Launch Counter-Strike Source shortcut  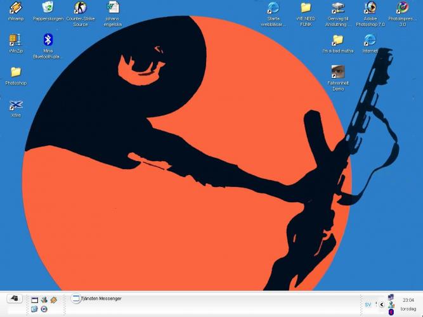pyautogui.click(x=80, y=8)
